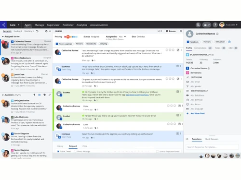Open the JenniChen case in the list
Viewport: 241px width, 180px height.
26,80
